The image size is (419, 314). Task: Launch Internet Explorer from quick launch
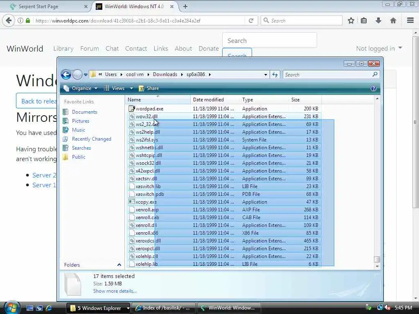pyautogui.click(x=49, y=308)
